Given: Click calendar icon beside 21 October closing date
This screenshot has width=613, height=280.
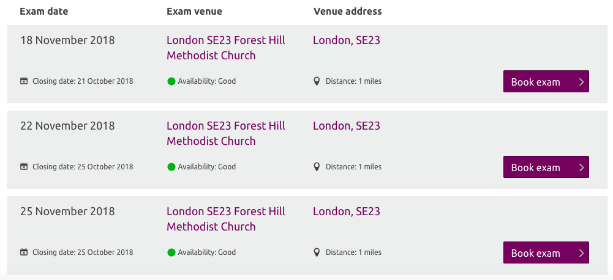Looking at the screenshot, I should click(x=24, y=81).
